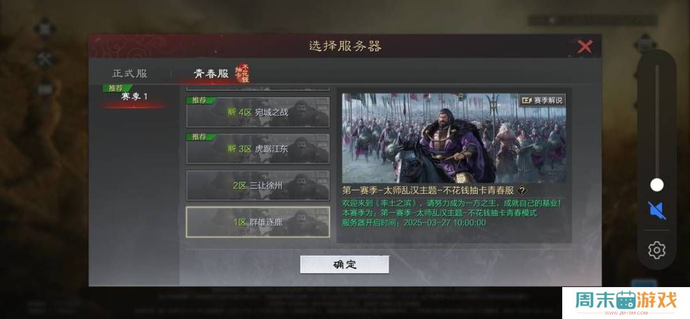The width and height of the screenshot is (690, 319).
Task: Click the 新 badge on 3区 server
Action: [x=231, y=149]
